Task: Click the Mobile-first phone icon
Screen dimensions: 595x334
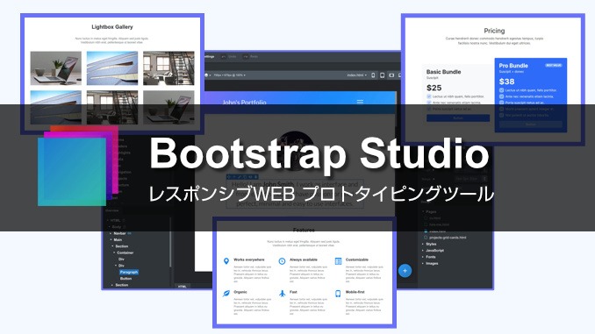Action: [338, 294]
